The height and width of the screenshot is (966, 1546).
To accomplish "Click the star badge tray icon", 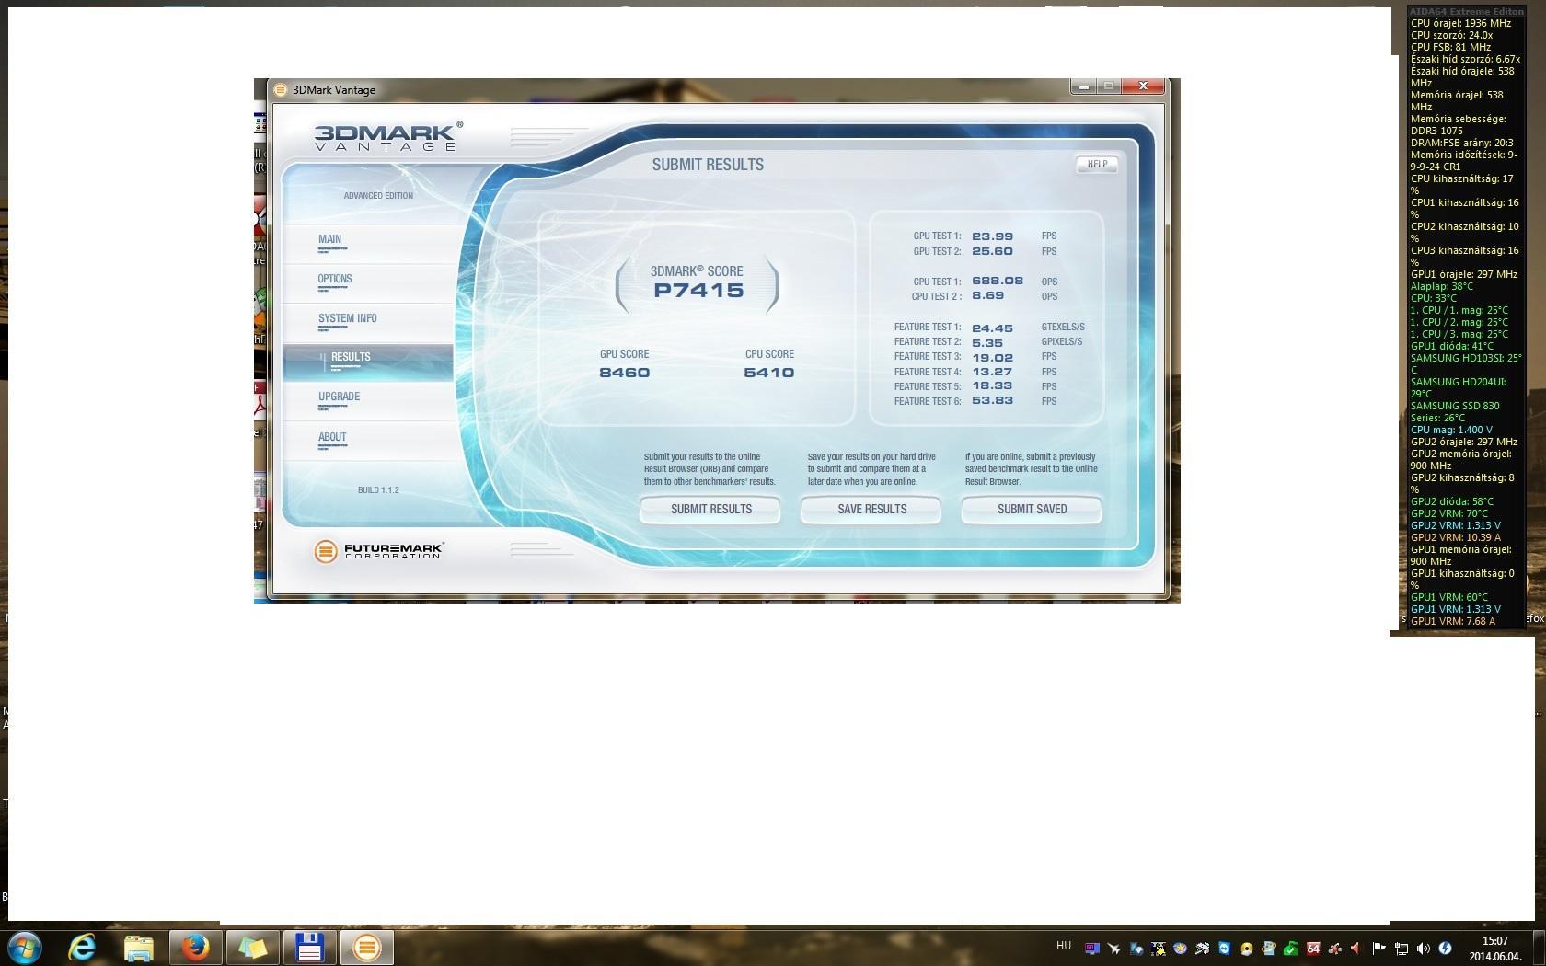I will click(1181, 948).
